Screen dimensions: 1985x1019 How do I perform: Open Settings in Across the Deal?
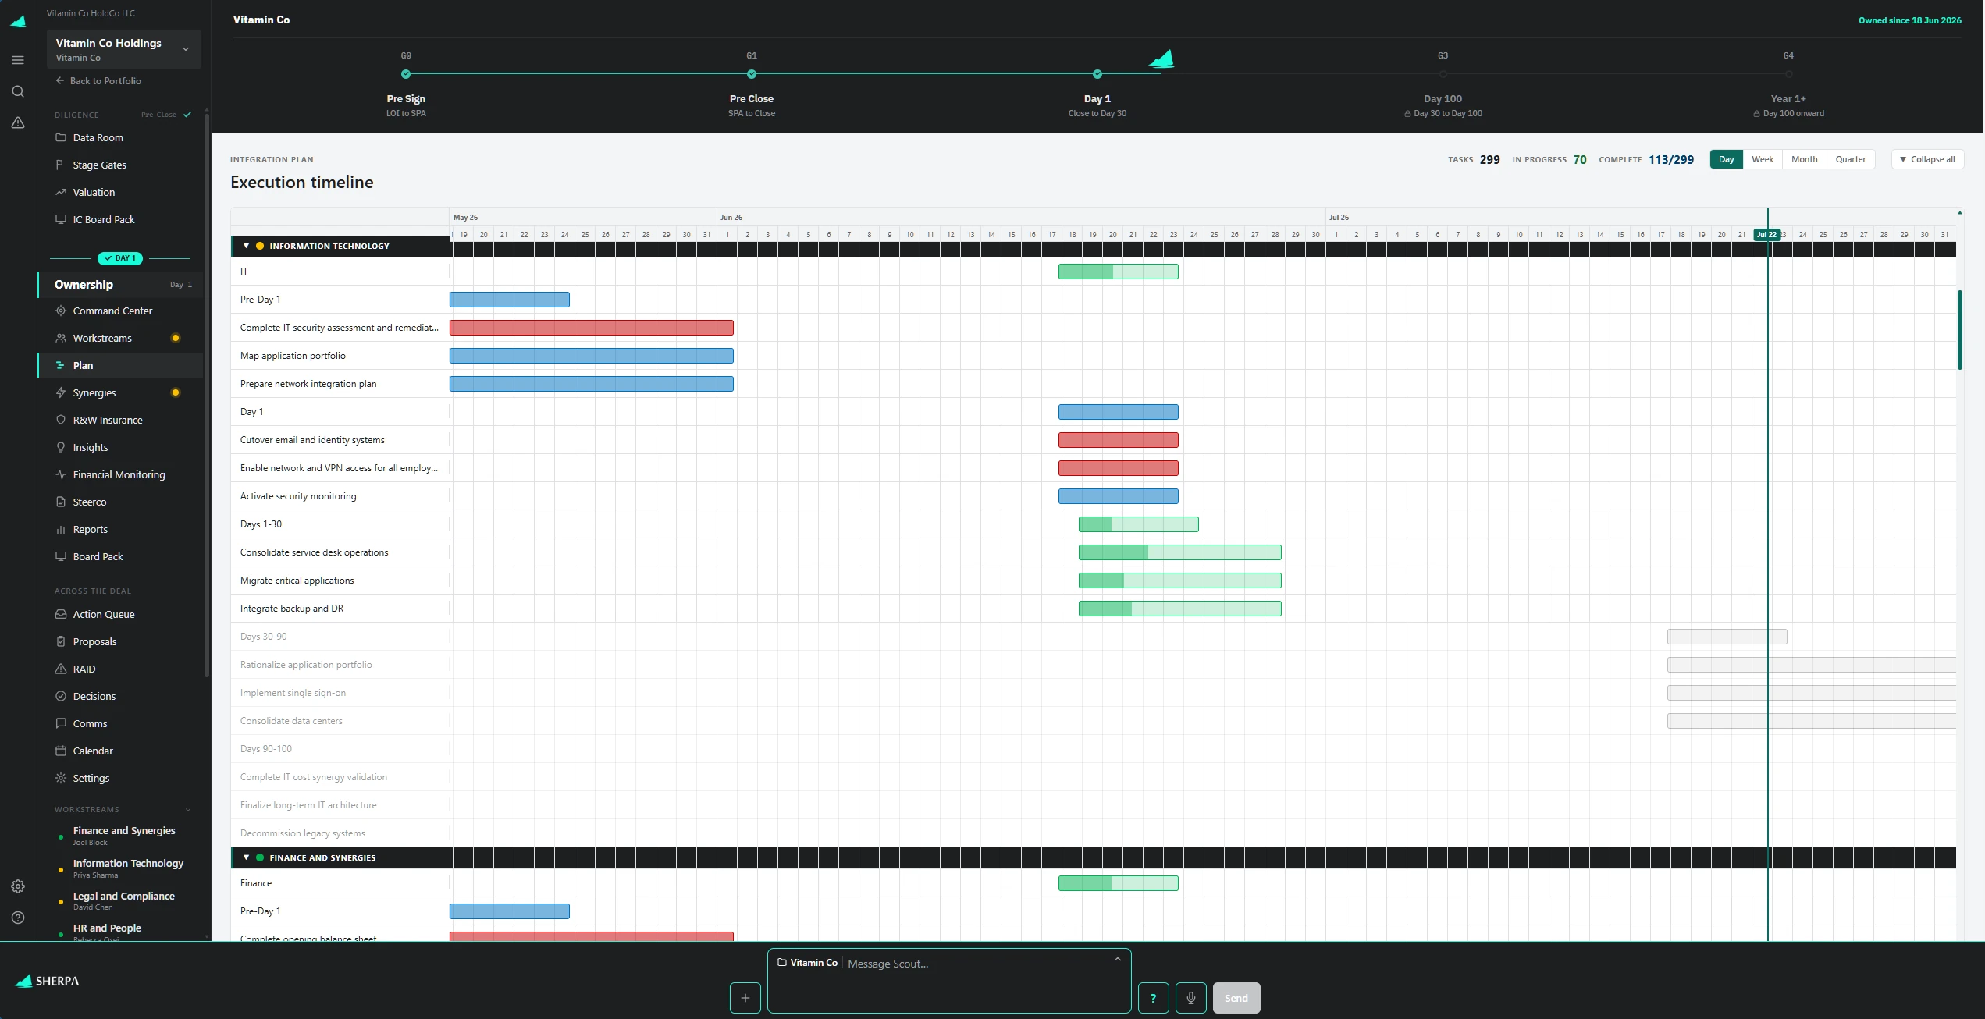coord(120,778)
